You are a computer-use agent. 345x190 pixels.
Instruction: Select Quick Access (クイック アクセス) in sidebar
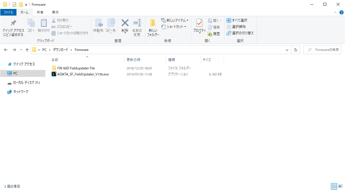coord(22,64)
